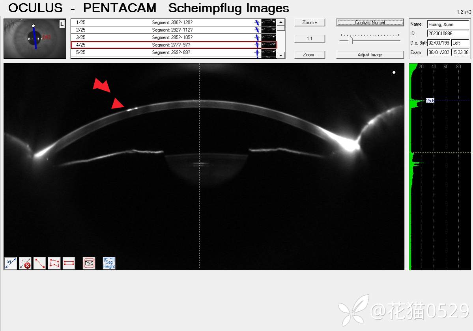Click the patient Name field
The width and height of the screenshot is (473, 331).
(448, 24)
